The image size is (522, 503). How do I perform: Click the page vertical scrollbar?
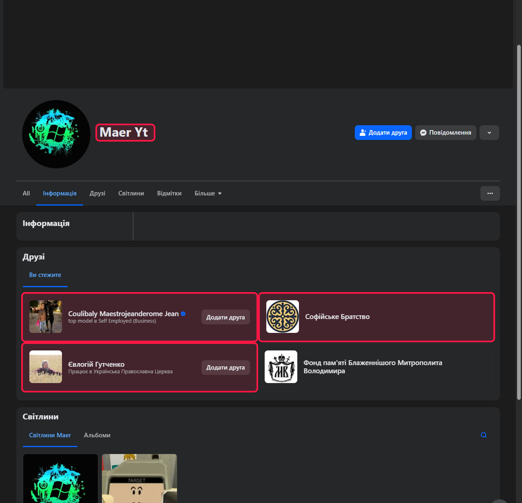tap(519, 222)
